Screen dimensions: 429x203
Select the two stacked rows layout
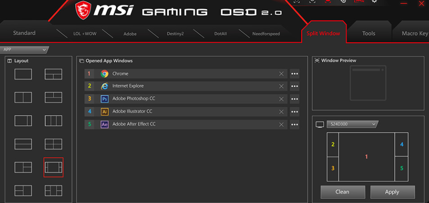pyautogui.click(x=23, y=144)
